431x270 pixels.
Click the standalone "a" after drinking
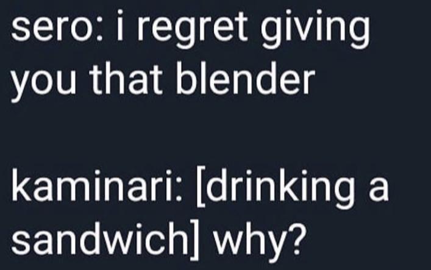point(379,190)
